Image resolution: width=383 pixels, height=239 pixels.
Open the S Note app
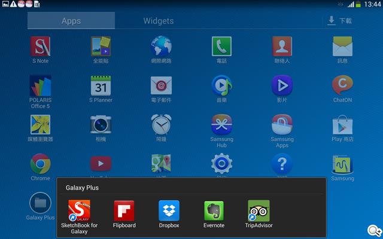[40, 47]
